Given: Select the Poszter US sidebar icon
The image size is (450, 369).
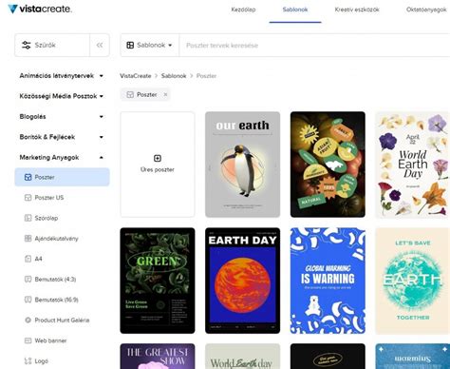Looking at the screenshot, I should 28,198.
